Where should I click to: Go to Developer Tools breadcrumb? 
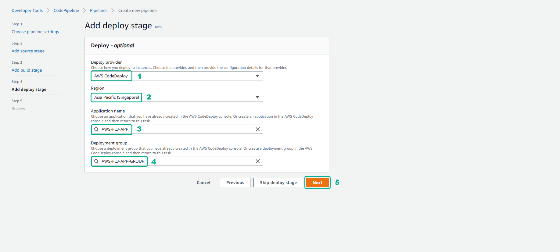pyautogui.click(x=27, y=10)
